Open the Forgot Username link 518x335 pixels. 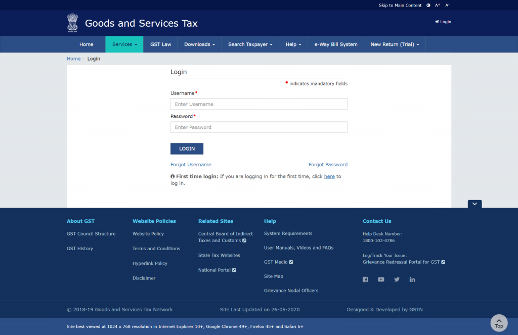[x=191, y=165]
